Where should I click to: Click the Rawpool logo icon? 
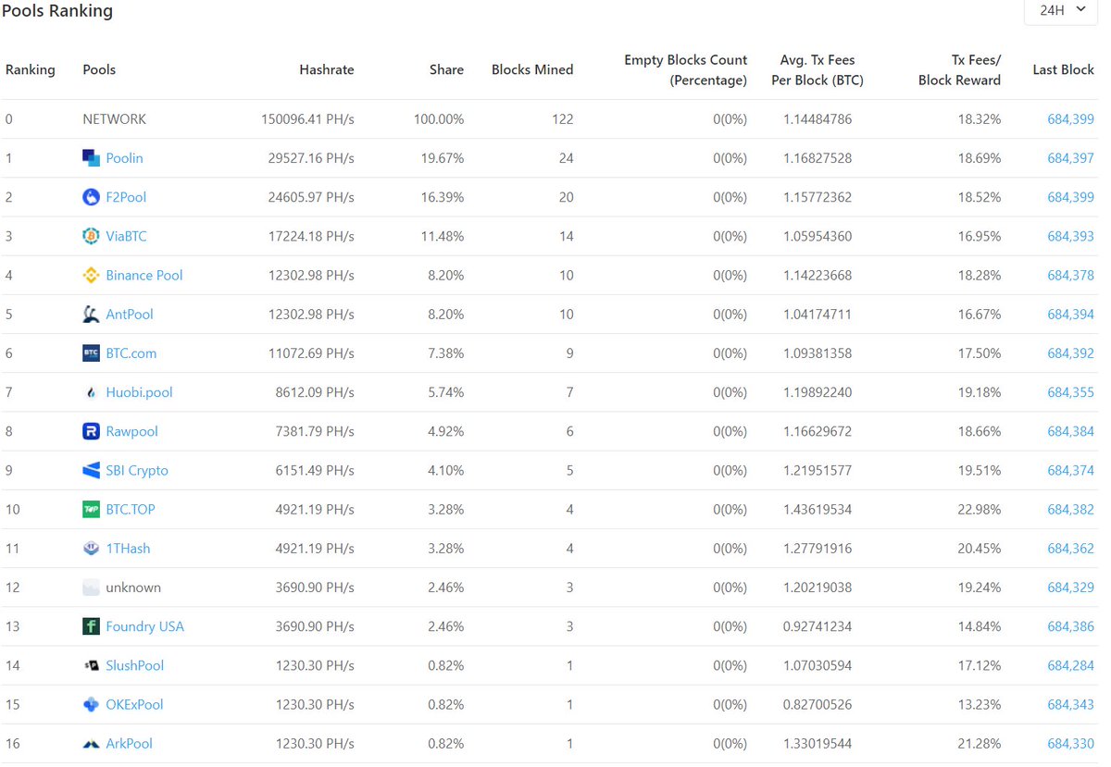point(90,431)
